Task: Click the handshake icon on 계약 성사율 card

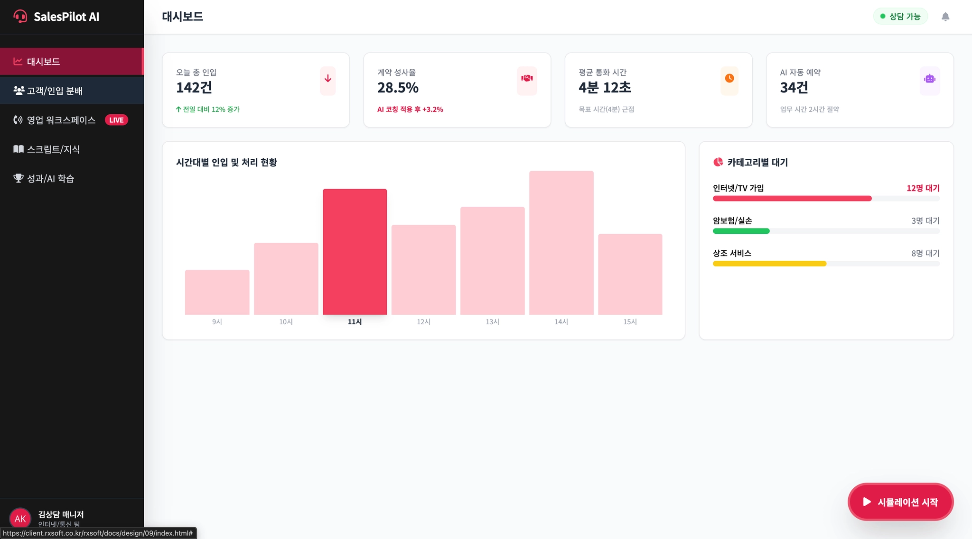Action: [527, 79]
